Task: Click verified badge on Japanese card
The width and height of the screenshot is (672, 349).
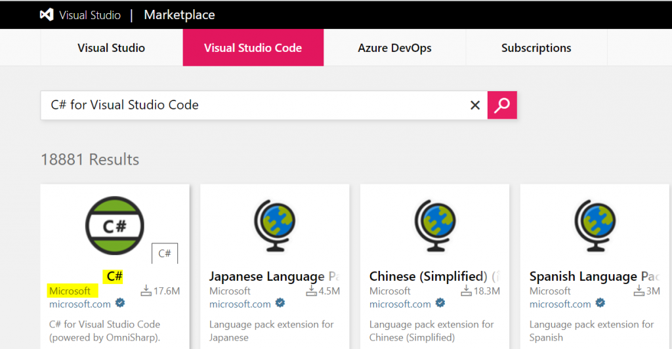Action: tap(280, 303)
